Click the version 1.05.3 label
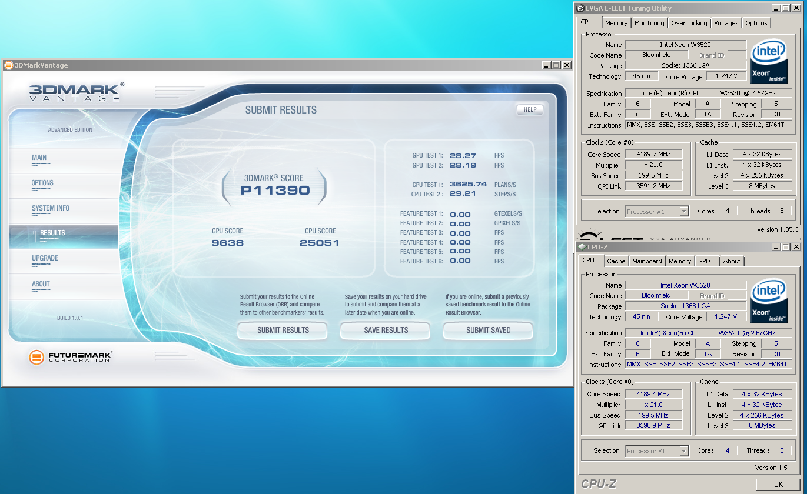This screenshot has width=807, height=494. tap(778, 229)
